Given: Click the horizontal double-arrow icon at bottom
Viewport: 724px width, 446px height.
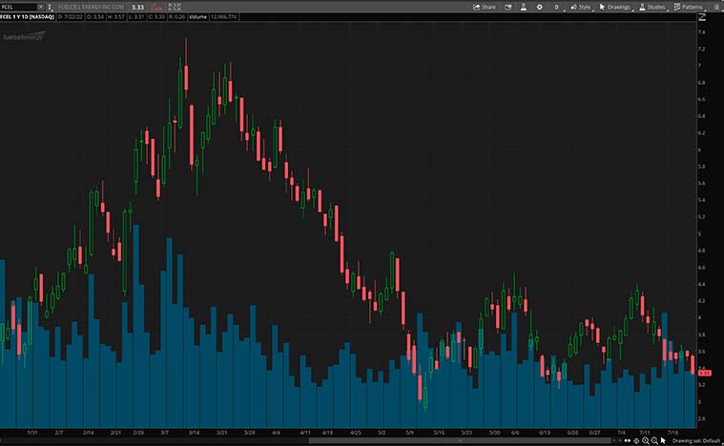Looking at the screenshot, I should (x=626, y=440).
